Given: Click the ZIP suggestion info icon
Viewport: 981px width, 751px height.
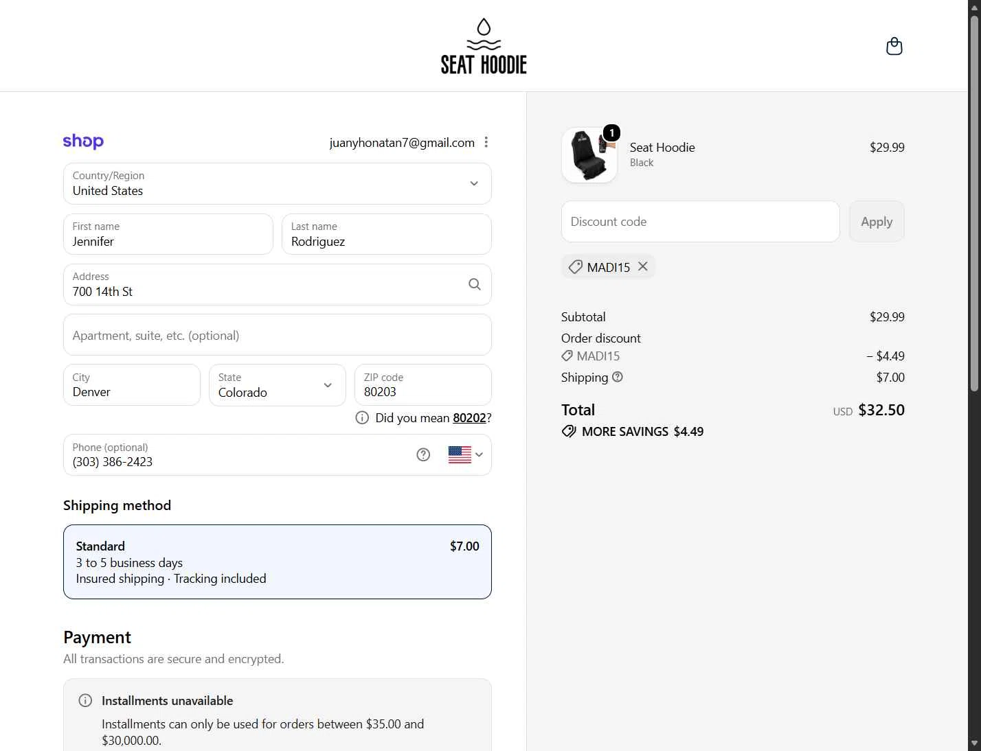Looking at the screenshot, I should click(362, 417).
